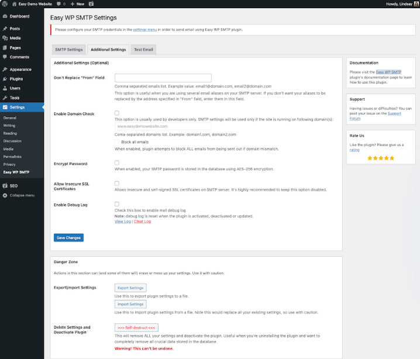Open the Yoast SEO icon in the admin bar
The image size is (420, 359).
pos(91,4)
